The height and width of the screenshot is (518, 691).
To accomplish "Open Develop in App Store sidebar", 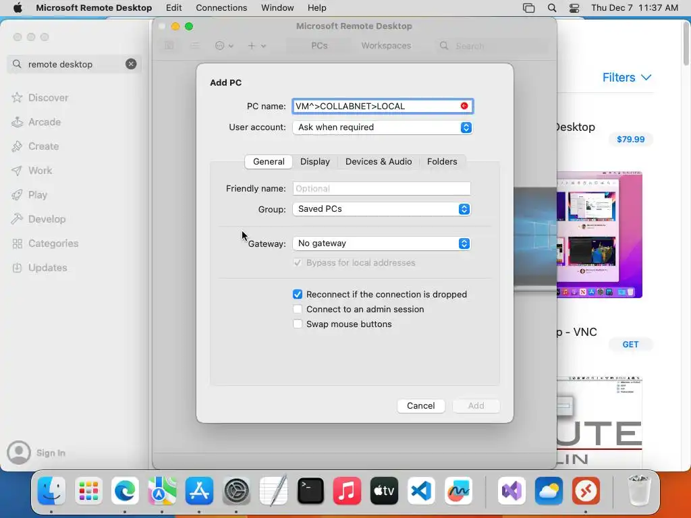I will (x=47, y=219).
